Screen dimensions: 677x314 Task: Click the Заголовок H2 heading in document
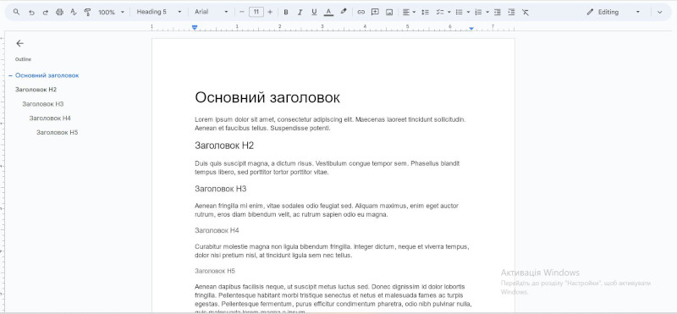tap(224, 146)
